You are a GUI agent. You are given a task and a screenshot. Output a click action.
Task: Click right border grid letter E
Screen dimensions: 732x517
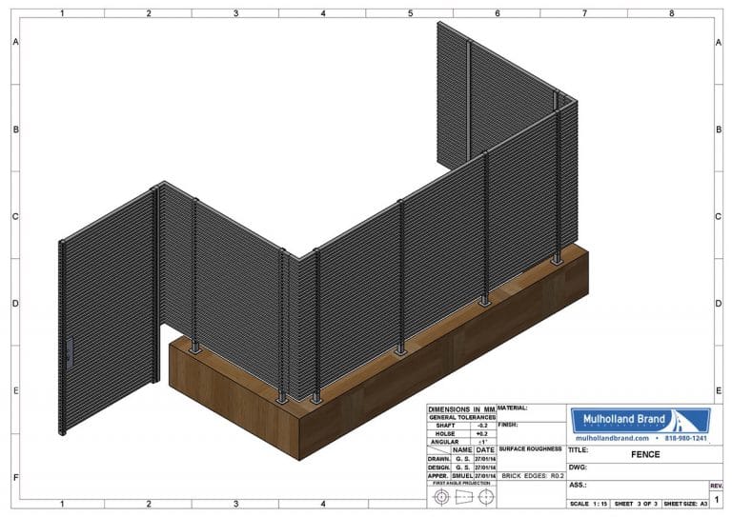pyautogui.click(x=719, y=390)
